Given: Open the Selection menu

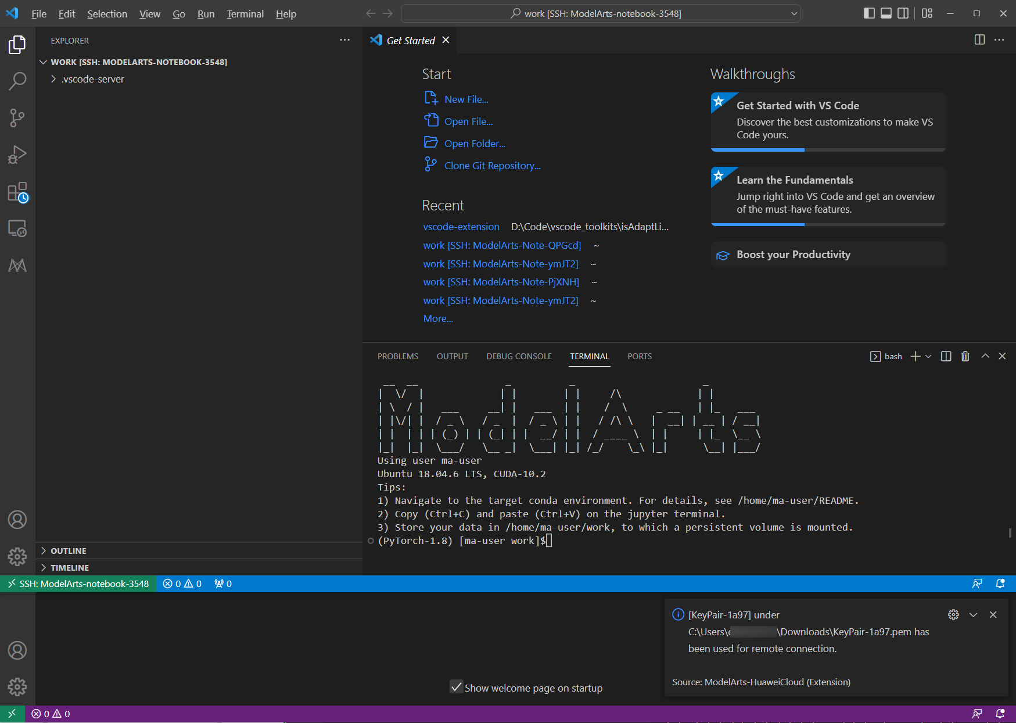Looking at the screenshot, I should (107, 13).
